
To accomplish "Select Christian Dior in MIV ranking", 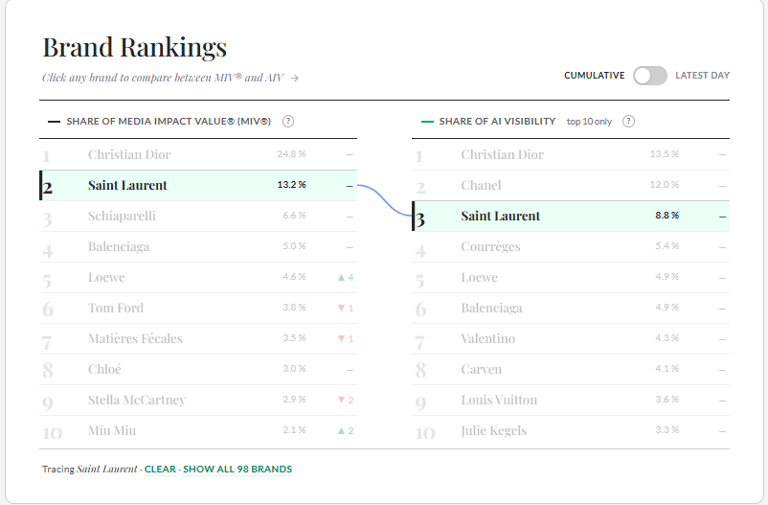I will click(x=198, y=154).
